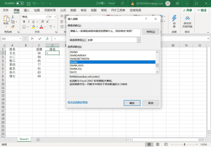The width and height of the screenshot is (211, 147).
Task: Click Cancel in Insert Function dialog
Action: click(151, 103)
